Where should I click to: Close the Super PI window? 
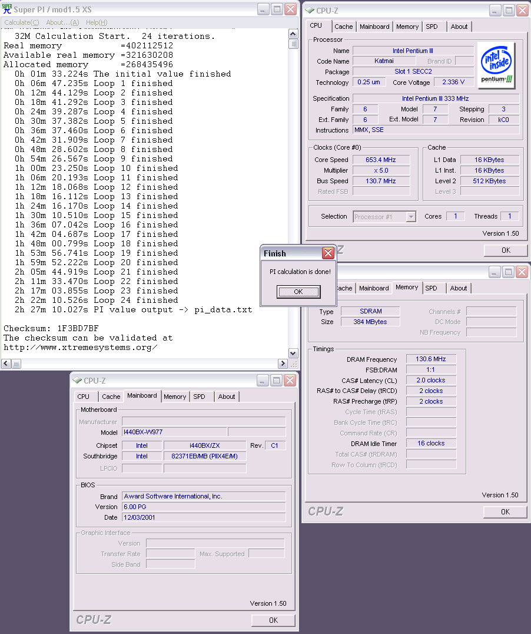point(291,9)
